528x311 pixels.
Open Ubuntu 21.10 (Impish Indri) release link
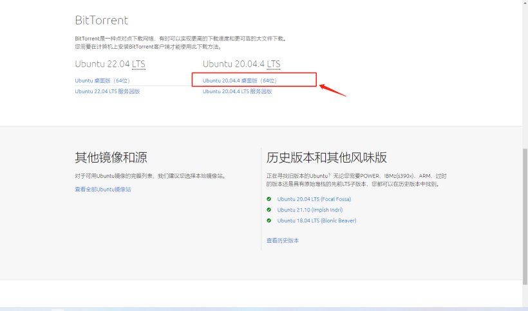[x=310, y=210]
